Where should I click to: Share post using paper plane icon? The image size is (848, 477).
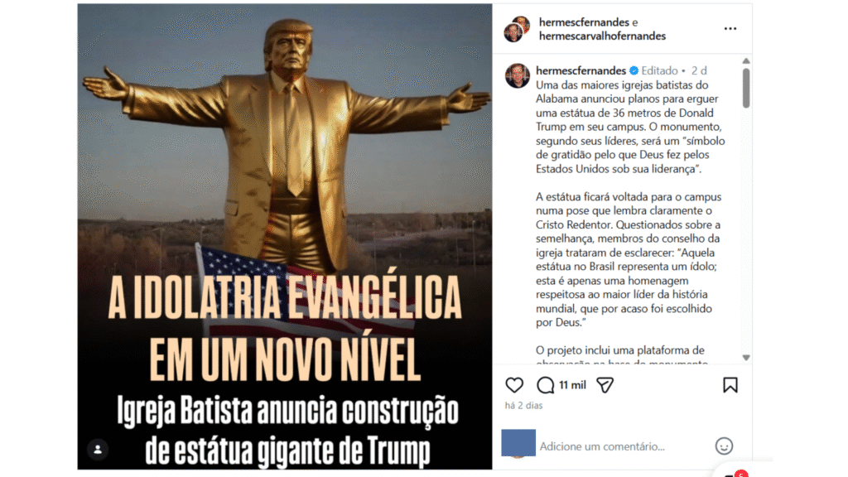(x=605, y=385)
